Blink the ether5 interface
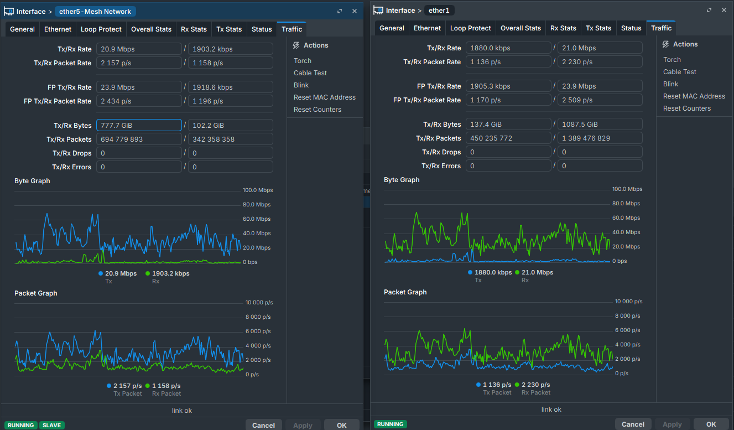734x430 pixels. click(301, 85)
